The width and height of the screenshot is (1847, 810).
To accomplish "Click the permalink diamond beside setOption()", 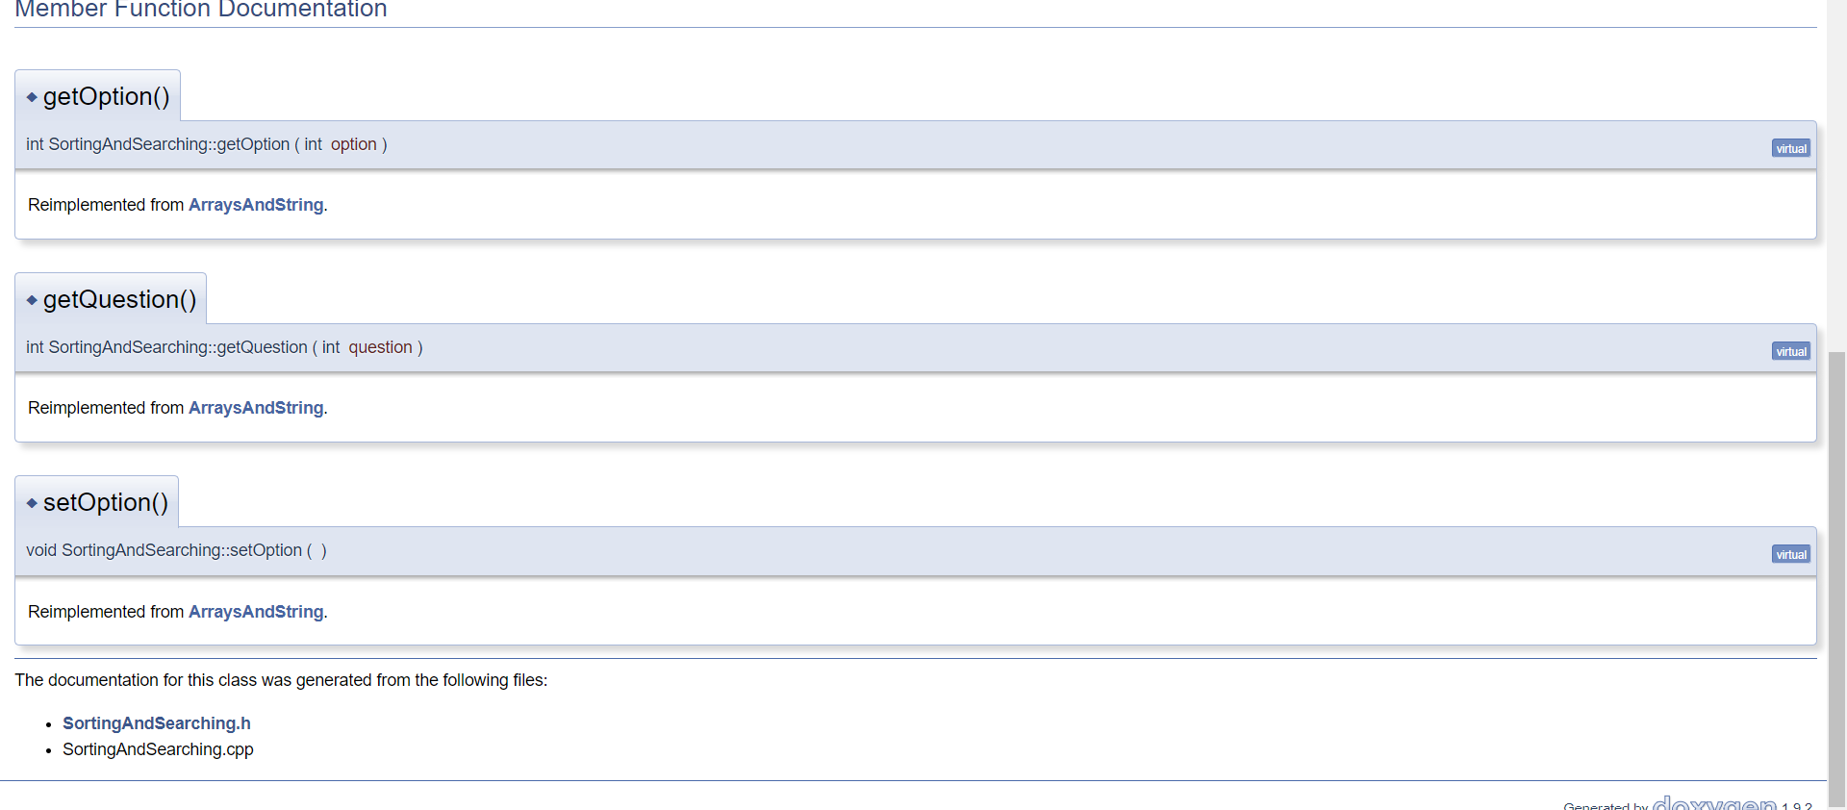I will [x=32, y=503].
